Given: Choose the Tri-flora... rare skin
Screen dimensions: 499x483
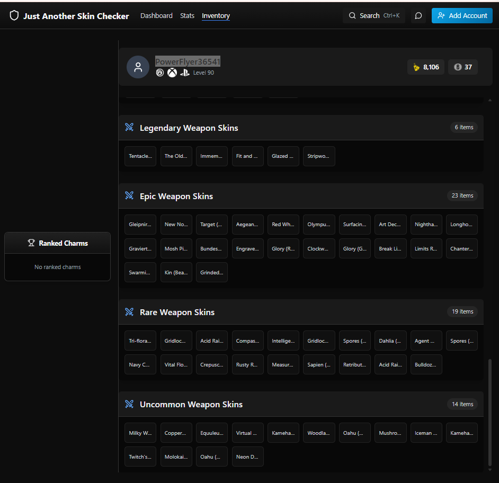Looking at the screenshot, I should (x=140, y=341).
